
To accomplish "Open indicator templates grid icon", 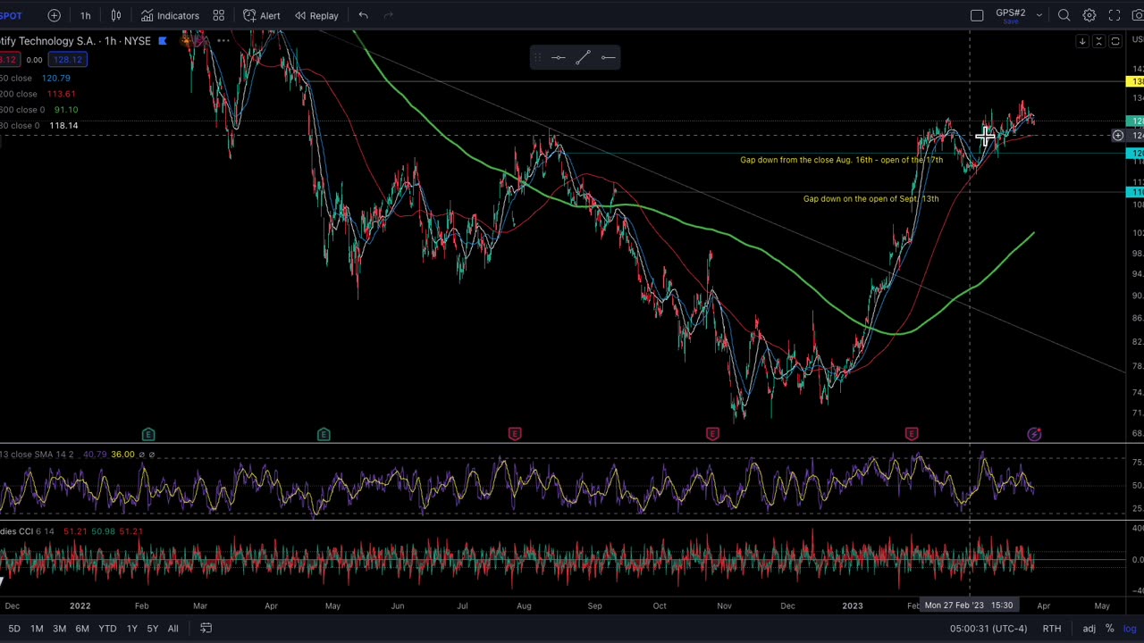I will 218,15.
